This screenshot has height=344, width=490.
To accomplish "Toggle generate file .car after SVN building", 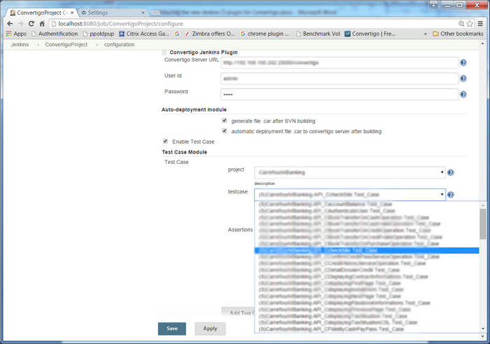I will tap(225, 121).
